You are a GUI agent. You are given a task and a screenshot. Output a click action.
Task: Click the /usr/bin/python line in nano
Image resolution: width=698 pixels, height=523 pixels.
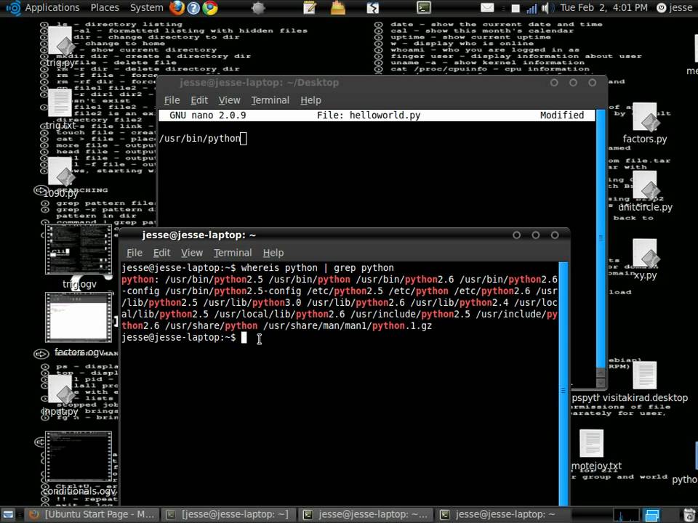click(200, 138)
